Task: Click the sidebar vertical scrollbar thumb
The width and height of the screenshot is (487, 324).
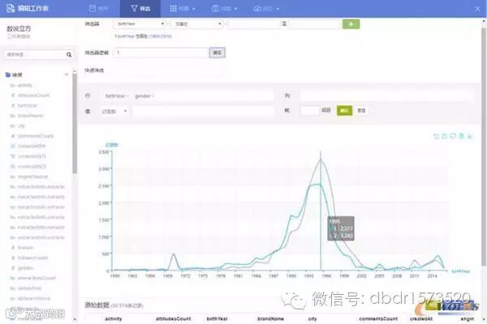Action: coord(75,124)
